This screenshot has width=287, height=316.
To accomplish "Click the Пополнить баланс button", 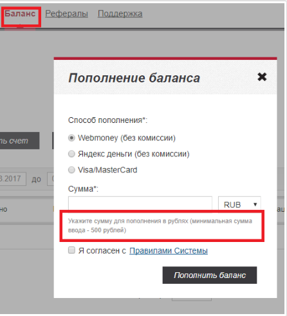I will tap(210, 275).
